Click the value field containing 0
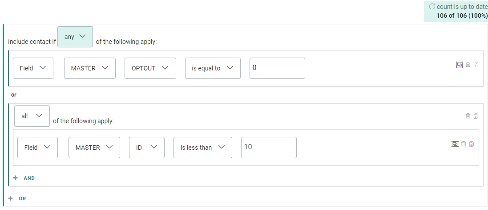488x210 pixels. pos(277,68)
